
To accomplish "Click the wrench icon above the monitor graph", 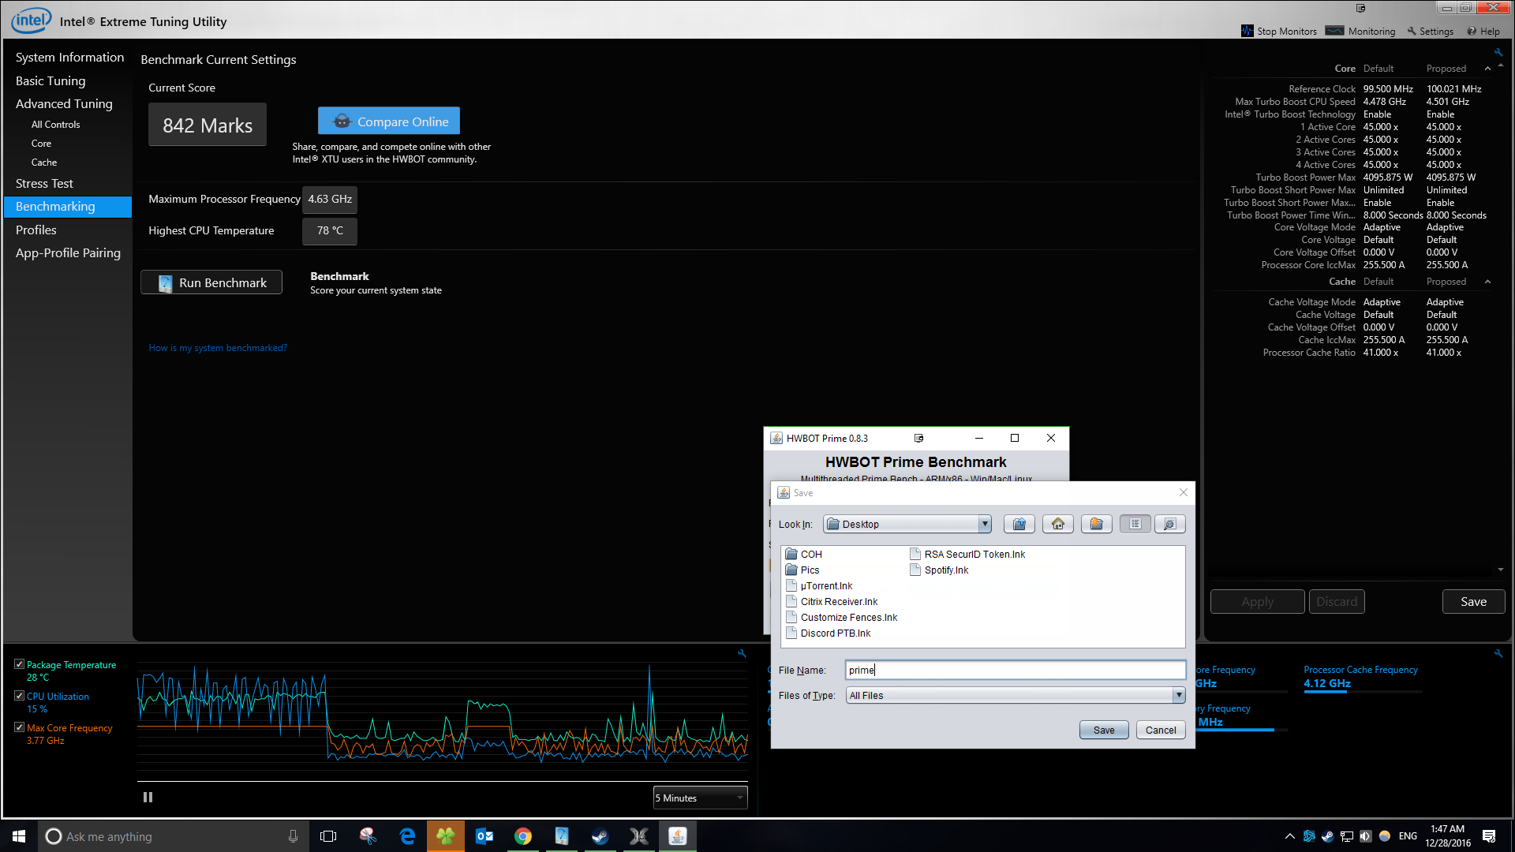I will tap(742, 653).
